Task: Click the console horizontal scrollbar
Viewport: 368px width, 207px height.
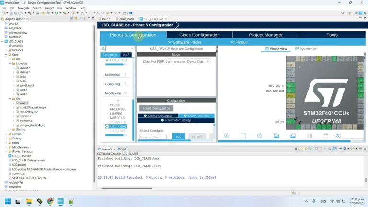Action: pyautogui.click(x=126, y=188)
